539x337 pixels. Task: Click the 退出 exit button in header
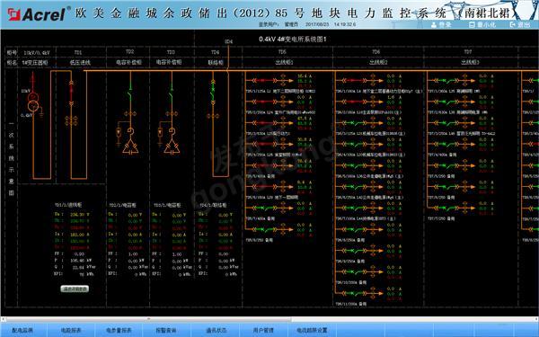point(520,25)
